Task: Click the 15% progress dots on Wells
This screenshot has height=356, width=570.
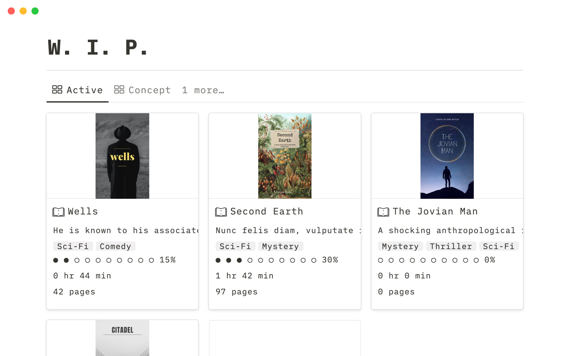Action: (x=114, y=260)
